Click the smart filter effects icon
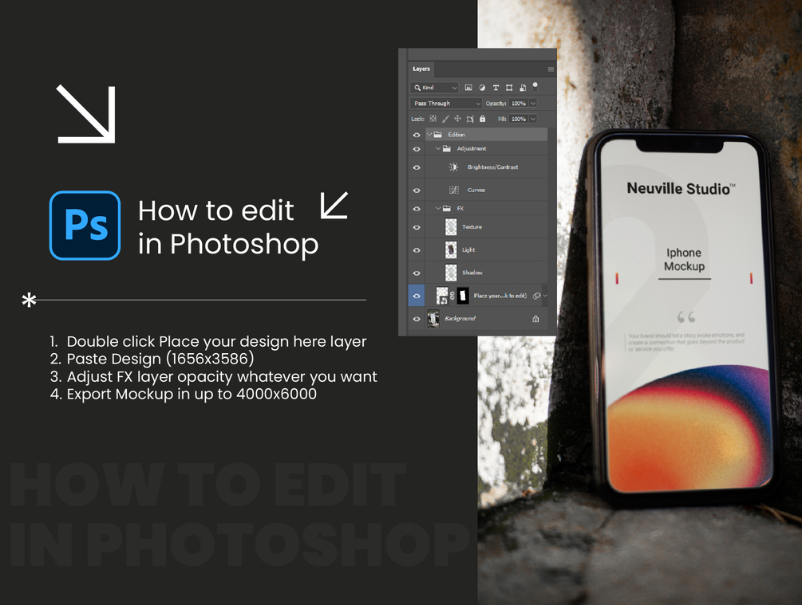Screen dimensions: 802x605 click(536, 296)
